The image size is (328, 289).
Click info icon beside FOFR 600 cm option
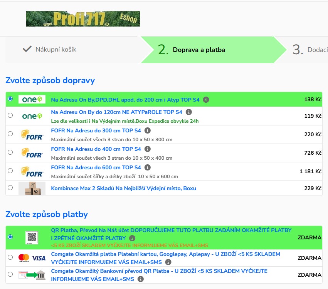tap(148, 167)
